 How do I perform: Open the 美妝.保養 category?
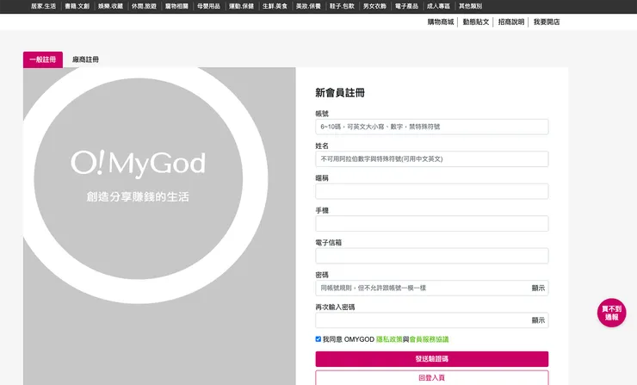click(308, 6)
